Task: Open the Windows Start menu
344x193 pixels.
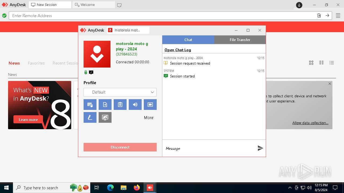Action: 6,188
